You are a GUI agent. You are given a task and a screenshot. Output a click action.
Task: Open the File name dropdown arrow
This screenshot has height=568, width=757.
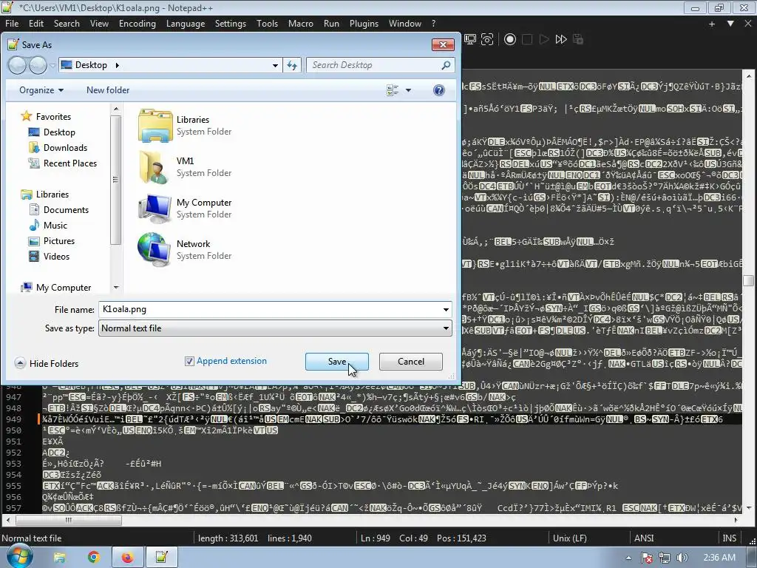pos(446,310)
